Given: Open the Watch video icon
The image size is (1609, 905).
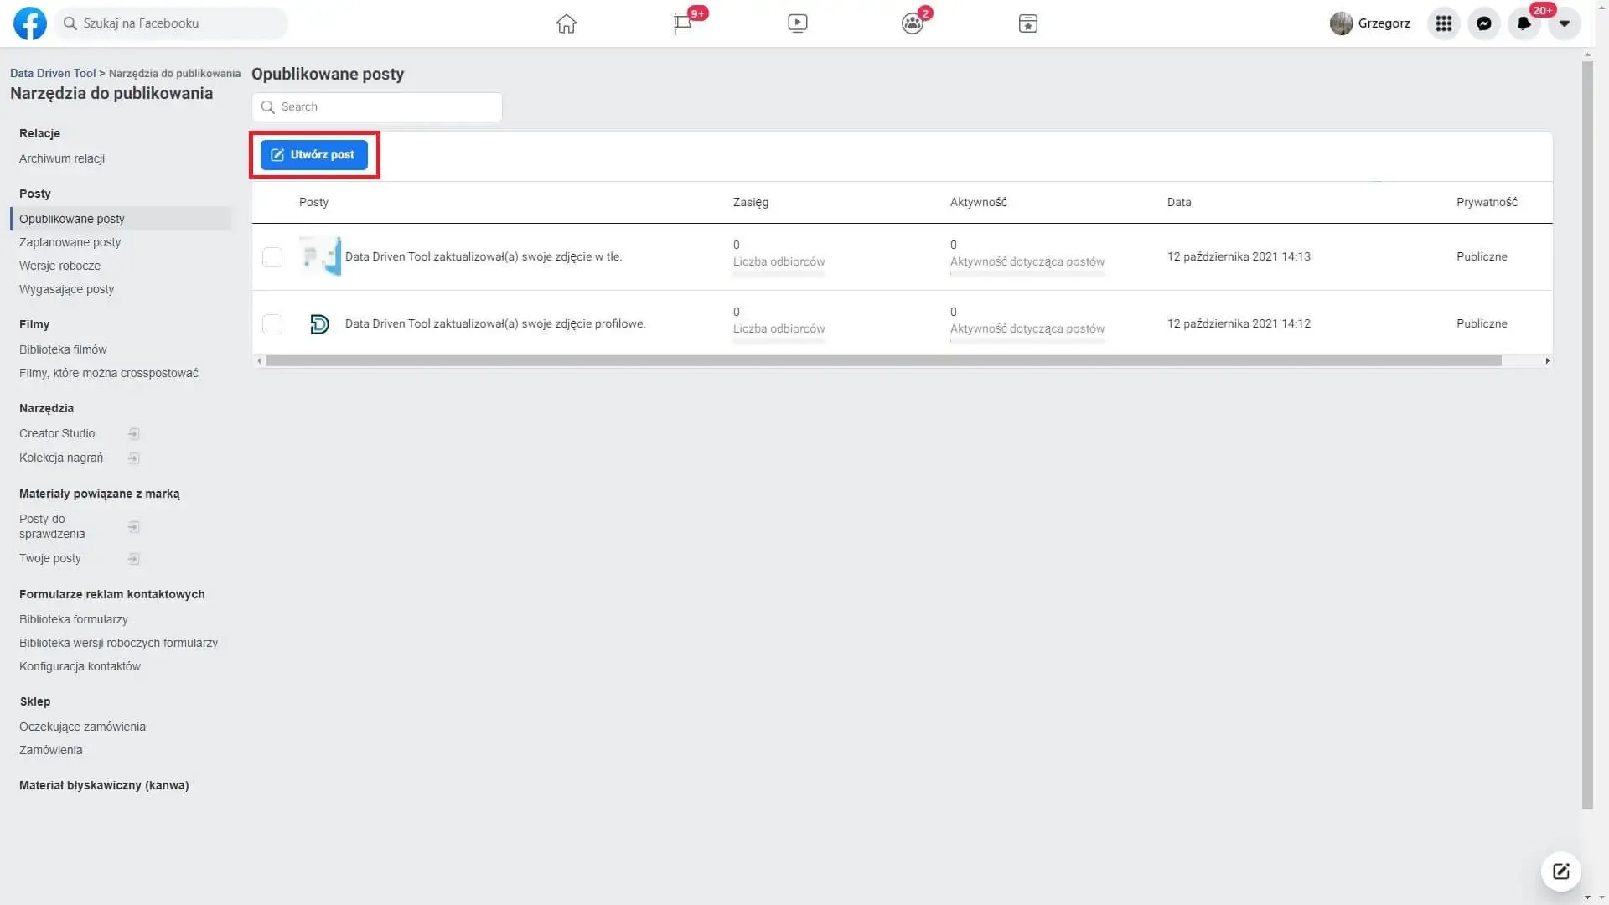Looking at the screenshot, I should 798,23.
